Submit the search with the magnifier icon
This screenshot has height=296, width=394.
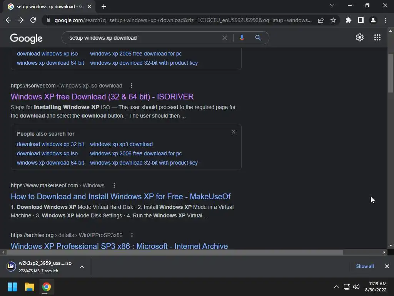point(258,38)
